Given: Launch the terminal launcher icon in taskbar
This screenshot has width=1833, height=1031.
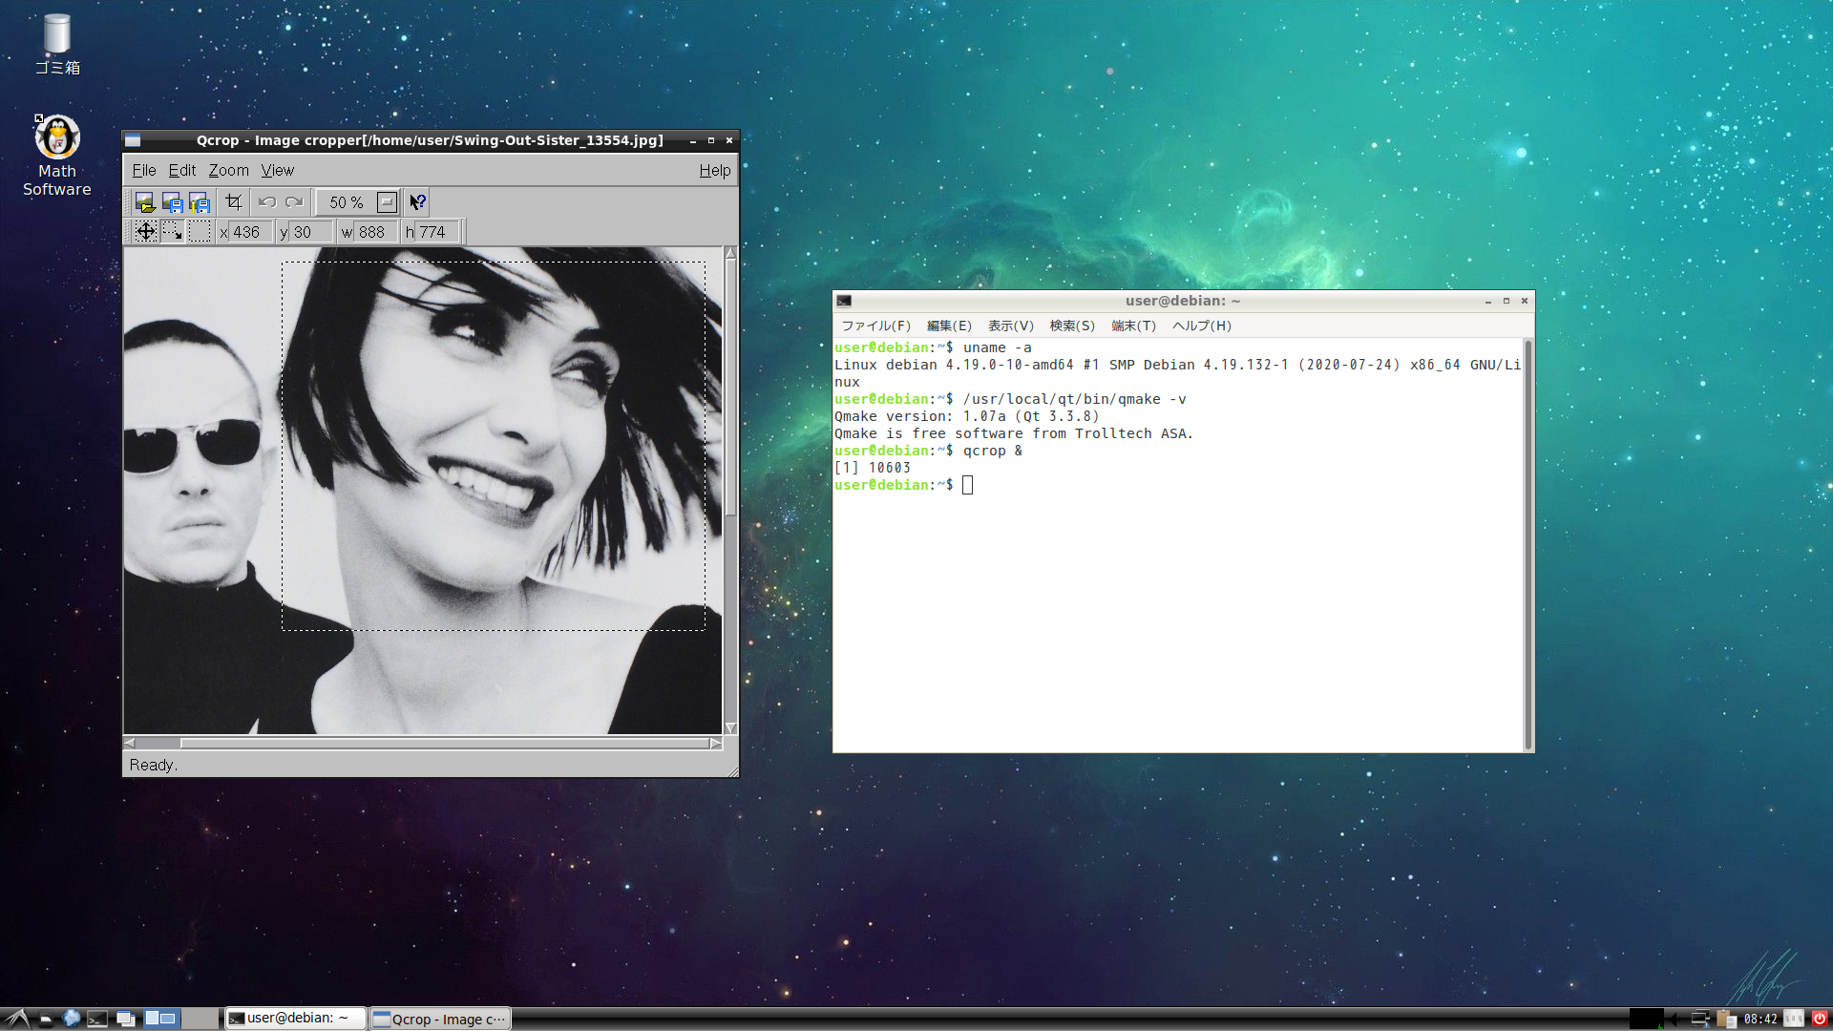Looking at the screenshot, I should (x=97, y=1019).
